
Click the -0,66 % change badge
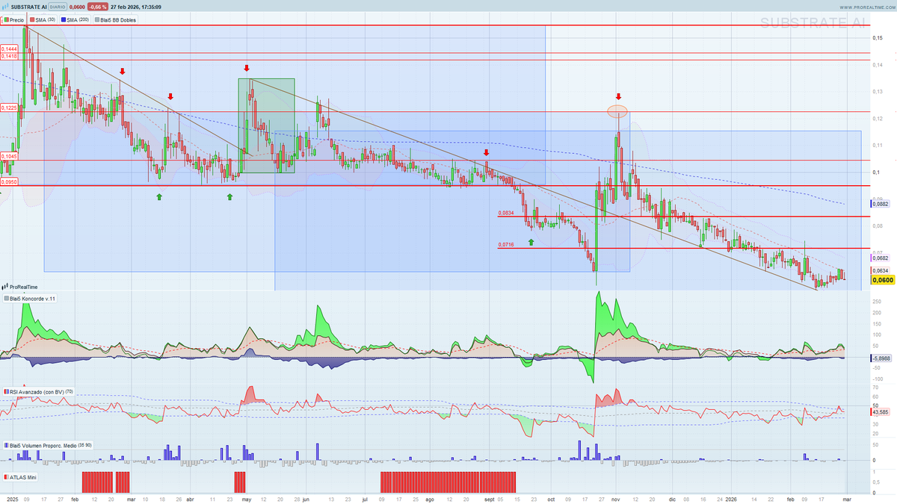pyautogui.click(x=99, y=7)
